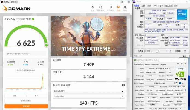Switch to the CPU-Z SPD tab

[155, 6]
